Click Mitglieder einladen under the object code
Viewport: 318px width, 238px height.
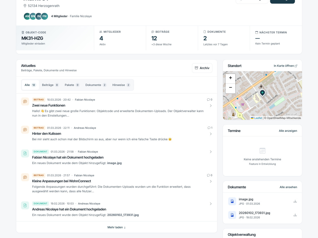click(x=33, y=43)
